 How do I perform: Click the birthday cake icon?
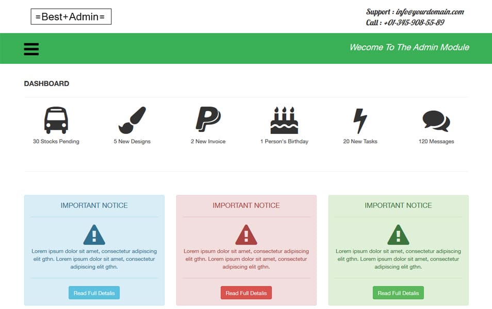(284, 119)
